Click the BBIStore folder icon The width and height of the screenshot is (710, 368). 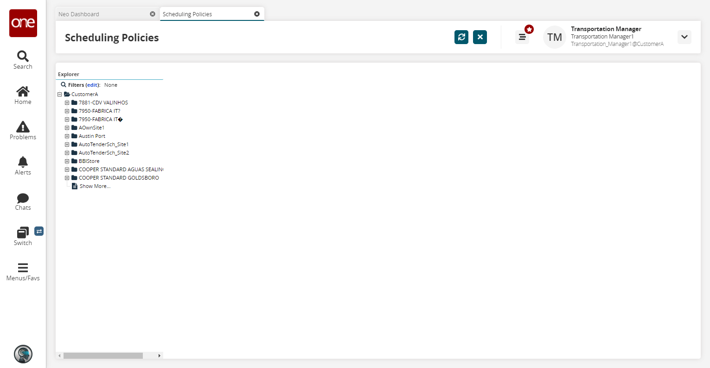pos(74,161)
